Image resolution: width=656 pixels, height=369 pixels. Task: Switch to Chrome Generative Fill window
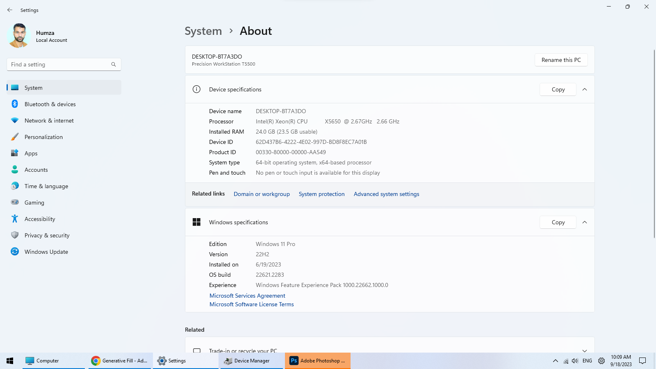click(120, 361)
